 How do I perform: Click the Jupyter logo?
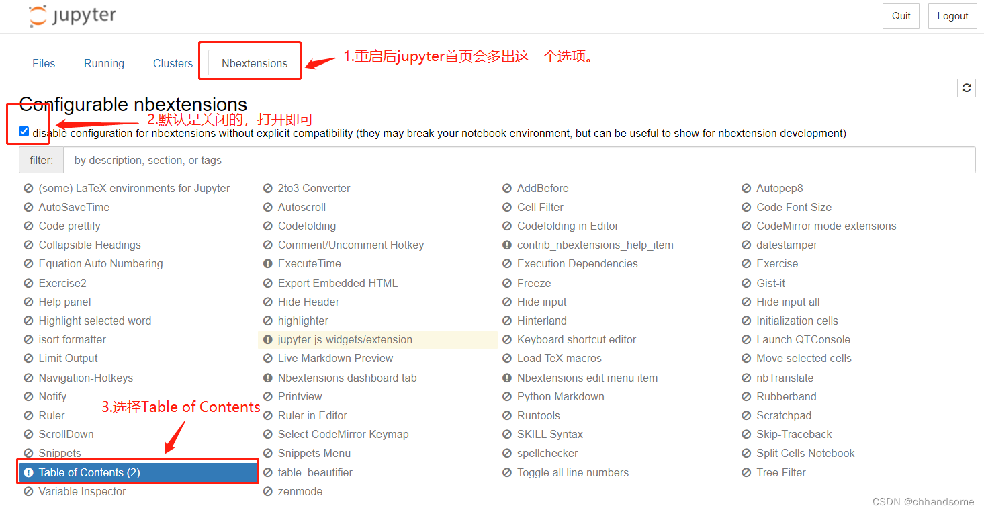click(73, 16)
